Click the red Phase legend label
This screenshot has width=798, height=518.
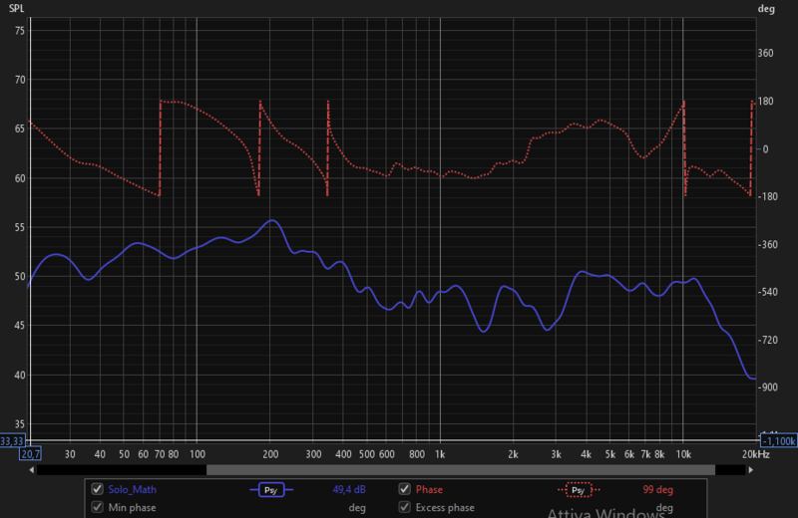[429, 489]
